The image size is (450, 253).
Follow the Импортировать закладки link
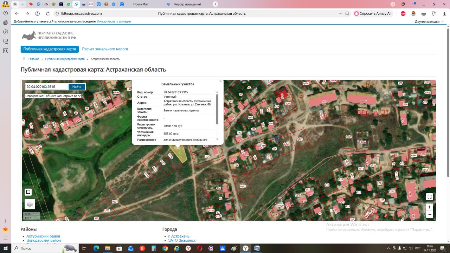coord(114,21)
